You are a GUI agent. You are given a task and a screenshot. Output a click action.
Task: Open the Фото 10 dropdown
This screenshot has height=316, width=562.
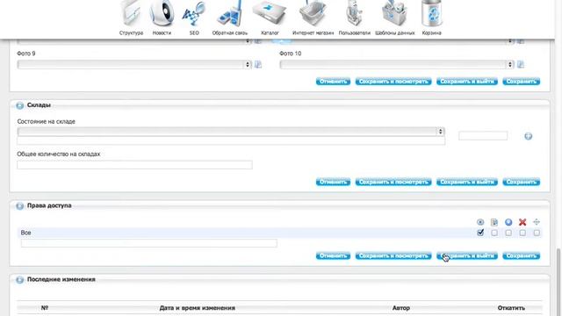pos(397,64)
